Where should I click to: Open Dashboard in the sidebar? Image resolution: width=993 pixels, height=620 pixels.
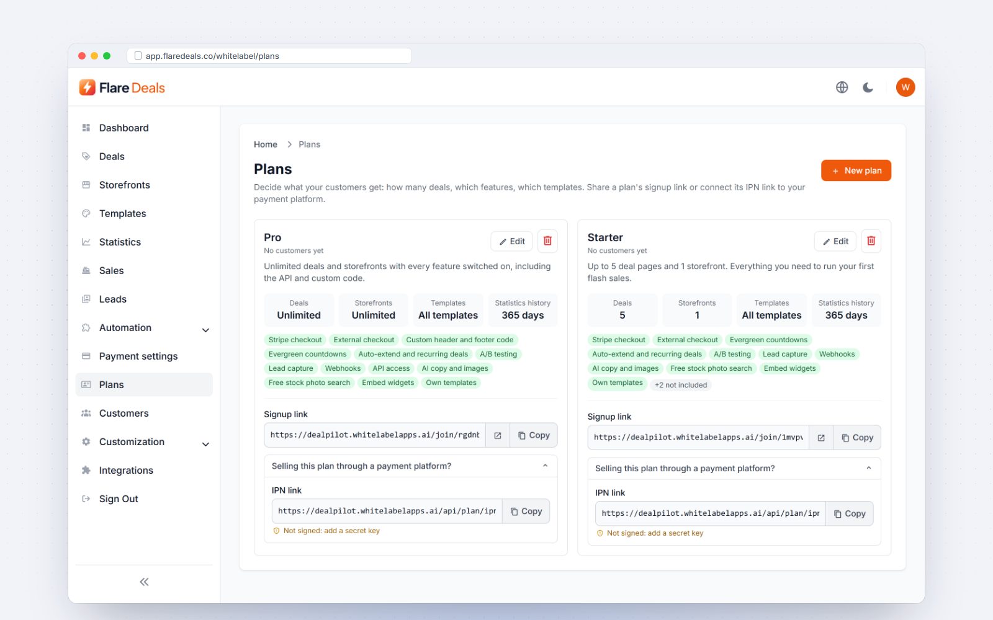[x=144, y=128]
